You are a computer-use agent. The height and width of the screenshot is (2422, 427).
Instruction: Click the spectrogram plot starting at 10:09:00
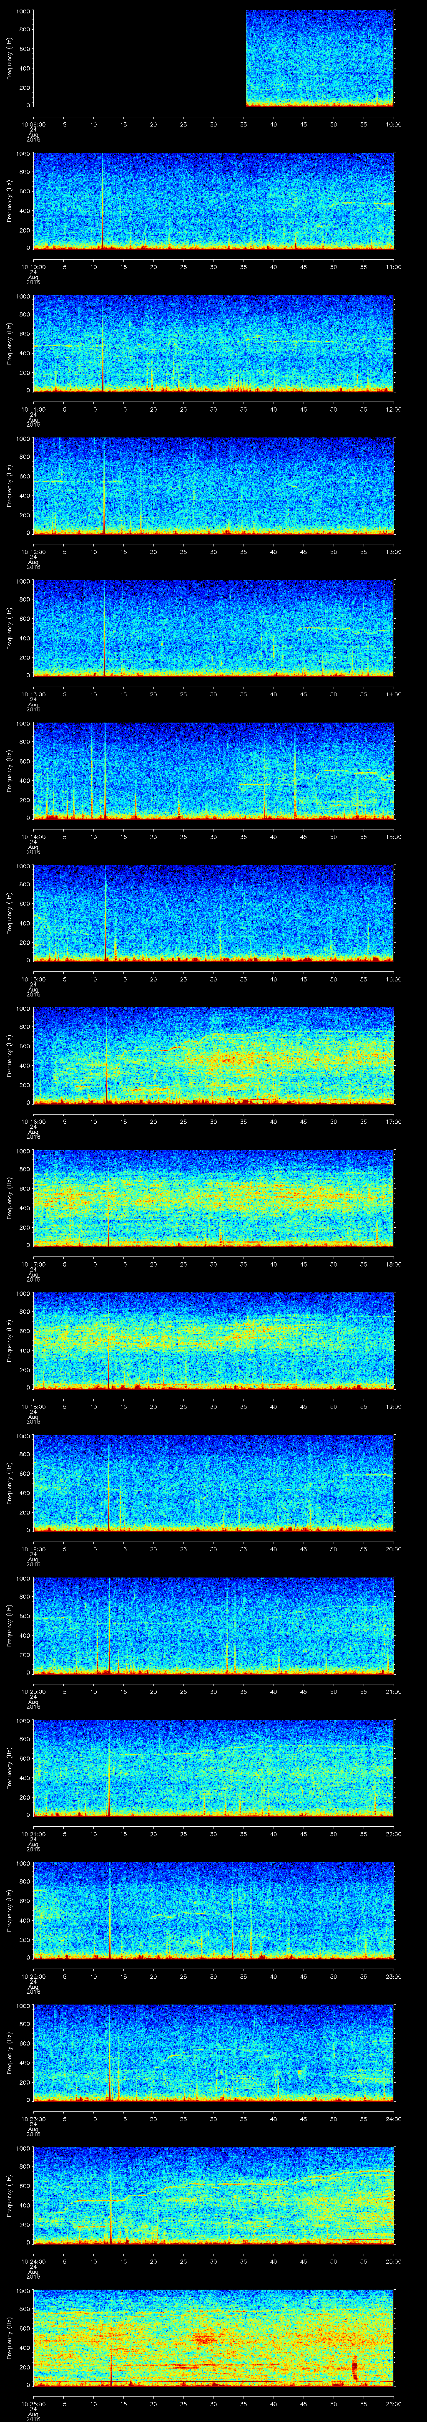(x=213, y=59)
